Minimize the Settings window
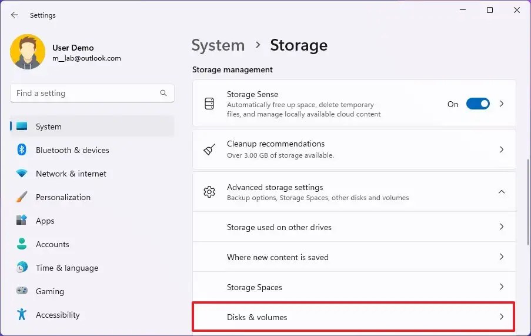531x336 pixels. [x=463, y=10]
